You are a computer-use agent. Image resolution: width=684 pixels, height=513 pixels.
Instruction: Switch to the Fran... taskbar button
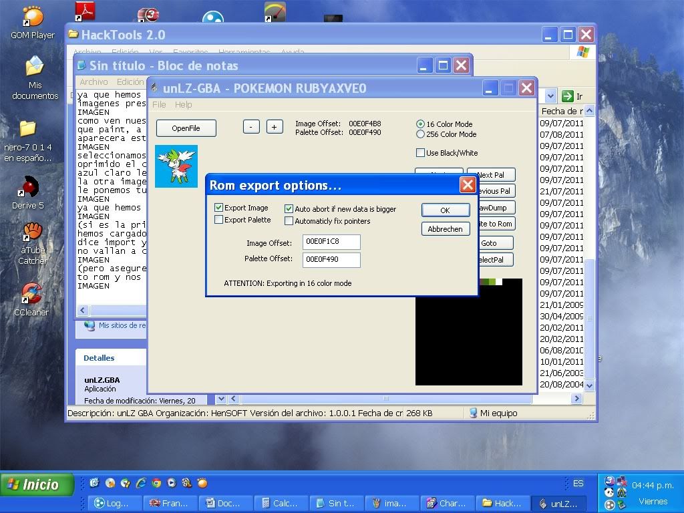coord(170,503)
